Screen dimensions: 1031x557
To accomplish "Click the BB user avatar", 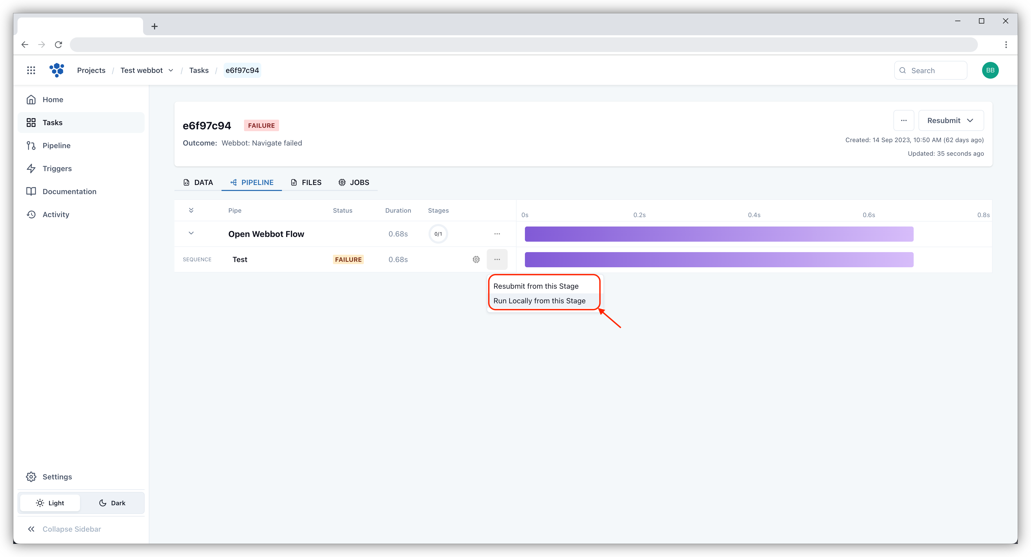I will tap(990, 70).
